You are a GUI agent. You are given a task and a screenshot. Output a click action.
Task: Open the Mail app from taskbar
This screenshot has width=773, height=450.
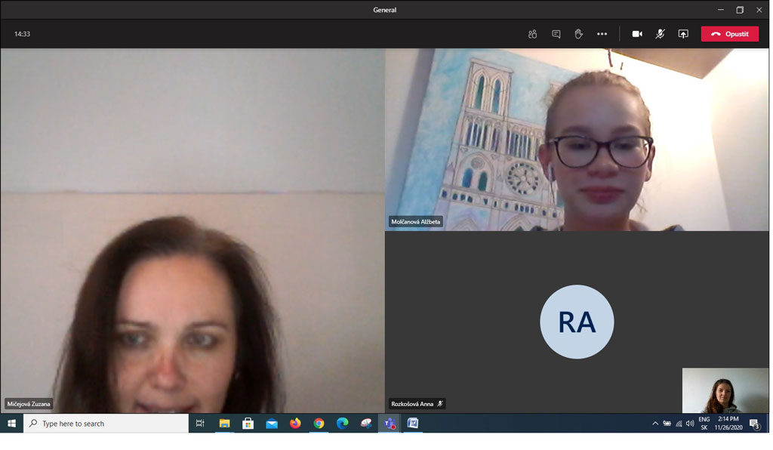coord(272,424)
